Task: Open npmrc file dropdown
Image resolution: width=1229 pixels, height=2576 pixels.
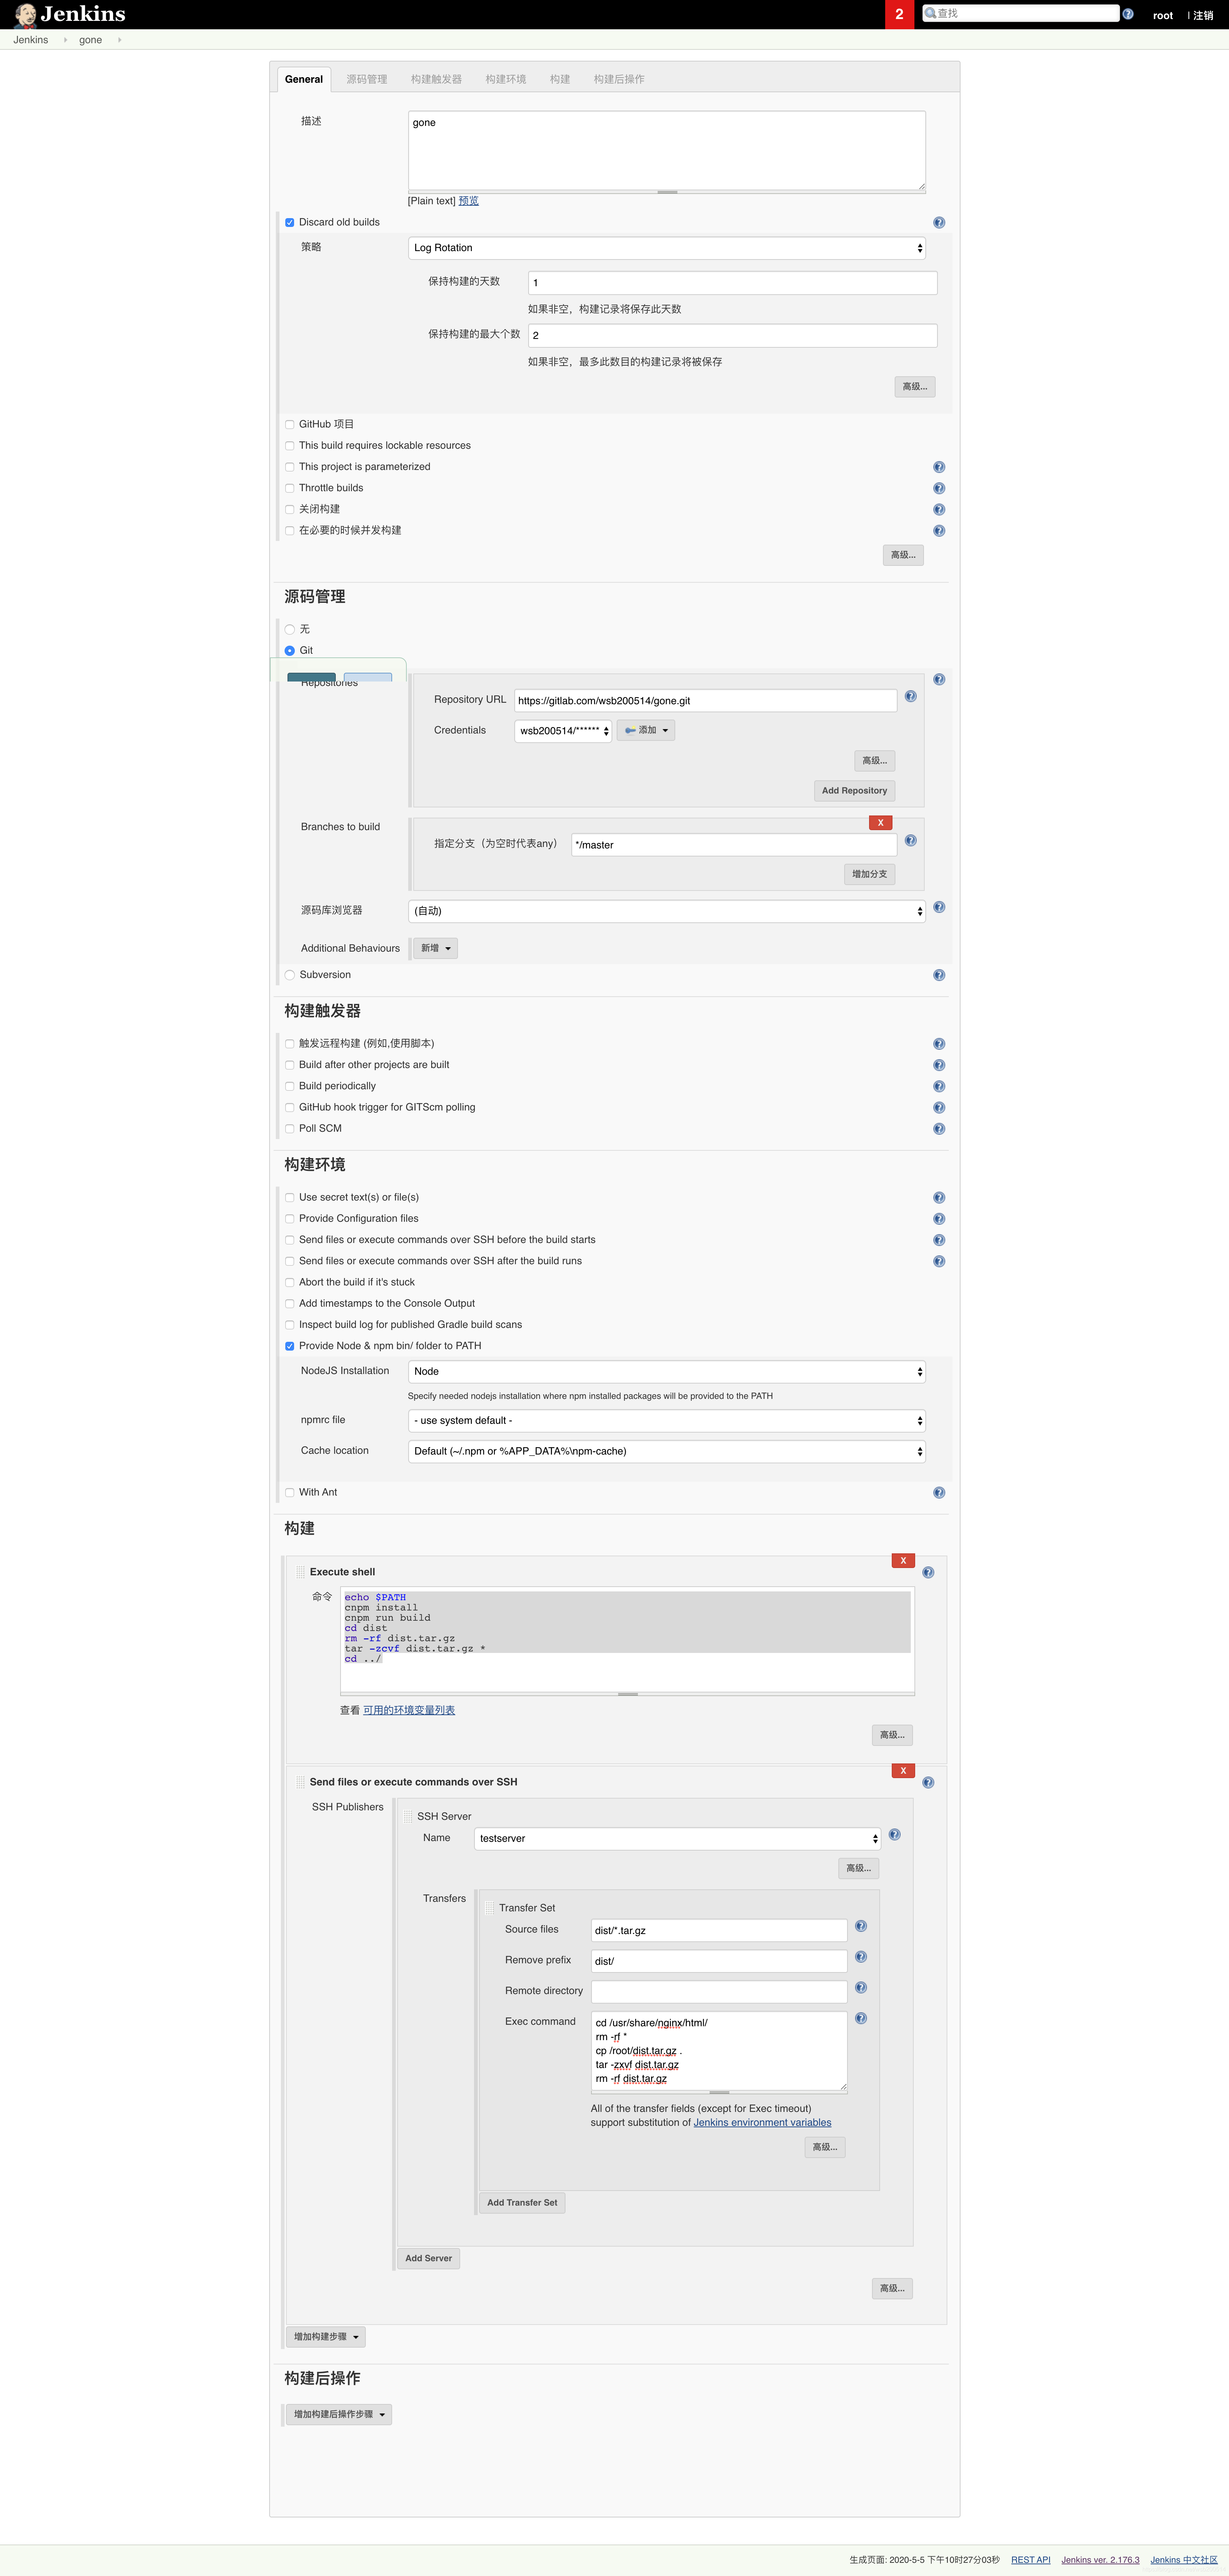Action: 666,1421
